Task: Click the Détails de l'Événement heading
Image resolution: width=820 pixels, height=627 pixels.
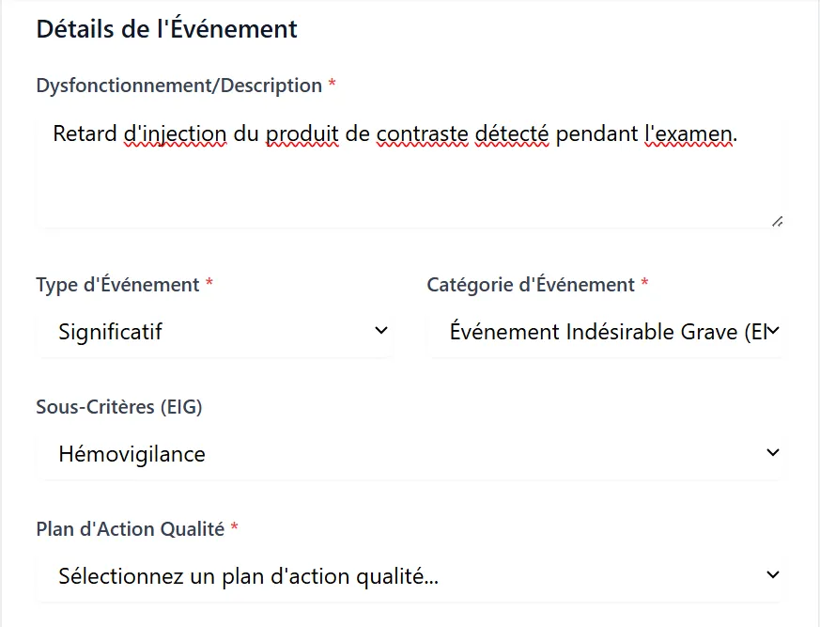Action: click(x=167, y=28)
